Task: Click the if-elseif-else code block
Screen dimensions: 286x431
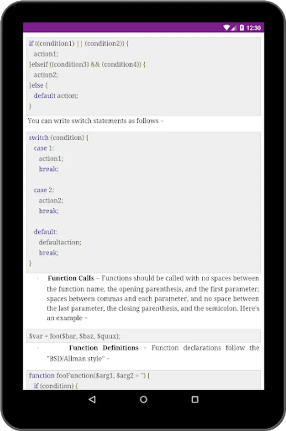Action: coord(143,76)
